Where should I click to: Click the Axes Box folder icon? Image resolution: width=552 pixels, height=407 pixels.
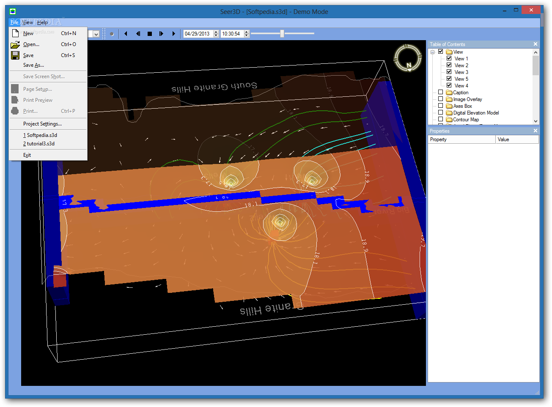point(449,106)
